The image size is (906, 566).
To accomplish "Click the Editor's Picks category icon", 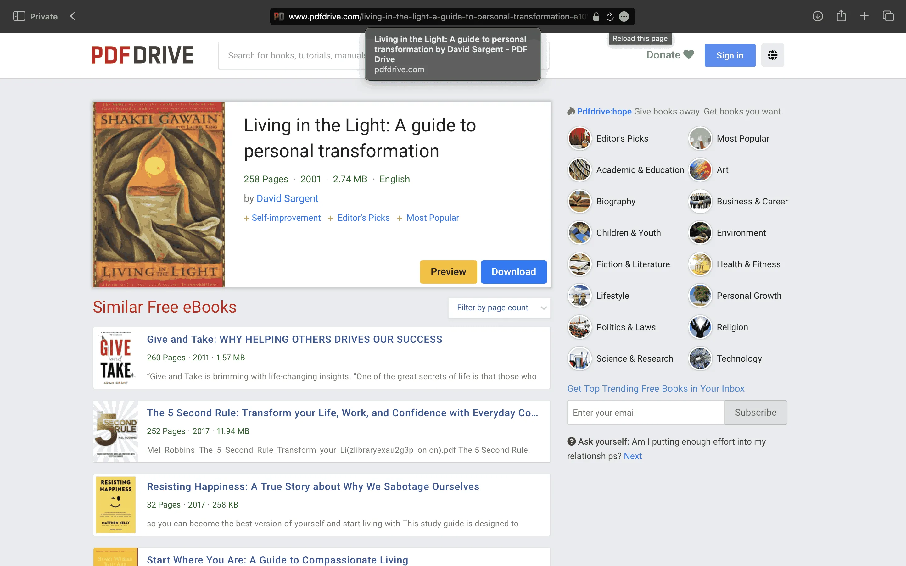I will pyautogui.click(x=579, y=138).
